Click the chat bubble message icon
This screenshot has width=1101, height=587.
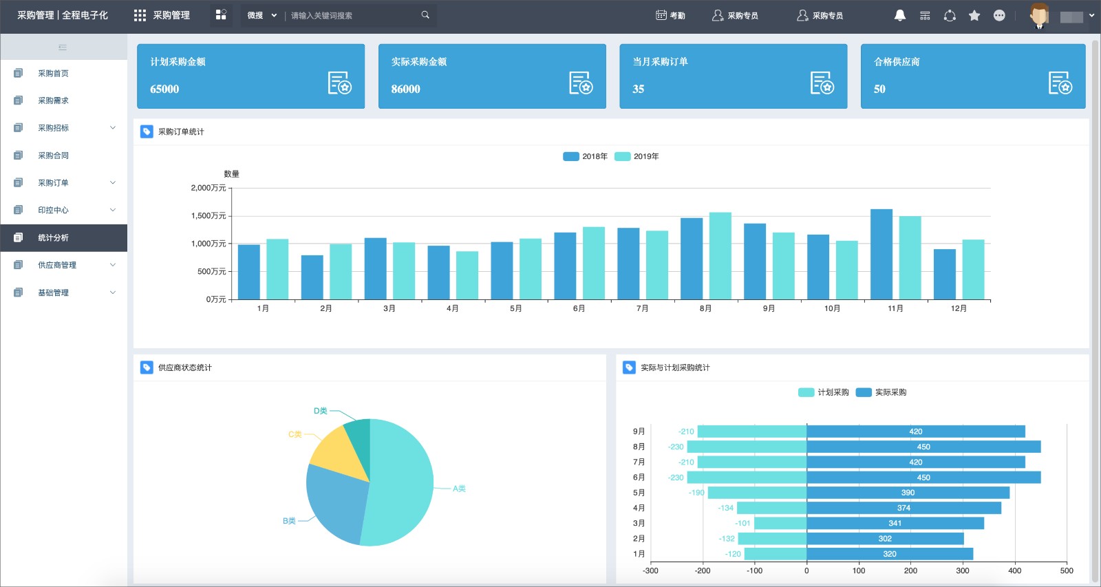point(999,15)
